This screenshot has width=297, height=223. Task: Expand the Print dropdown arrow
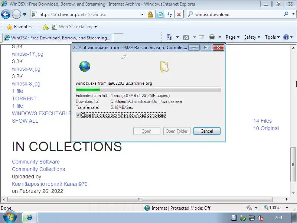220,37
